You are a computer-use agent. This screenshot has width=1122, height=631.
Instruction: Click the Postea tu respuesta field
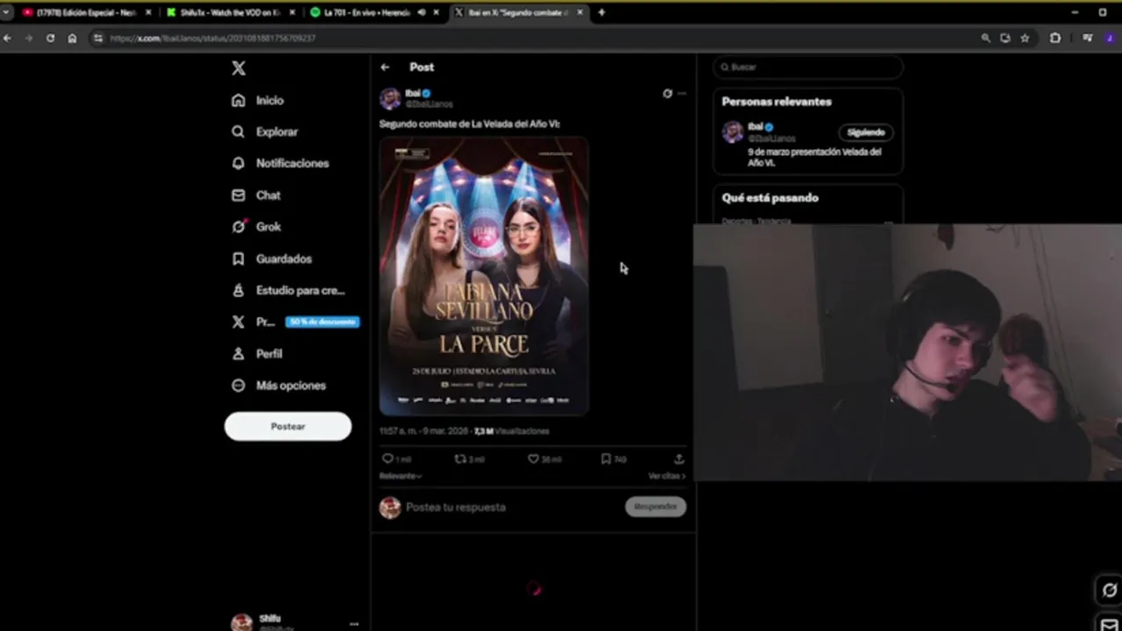(456, 507)
